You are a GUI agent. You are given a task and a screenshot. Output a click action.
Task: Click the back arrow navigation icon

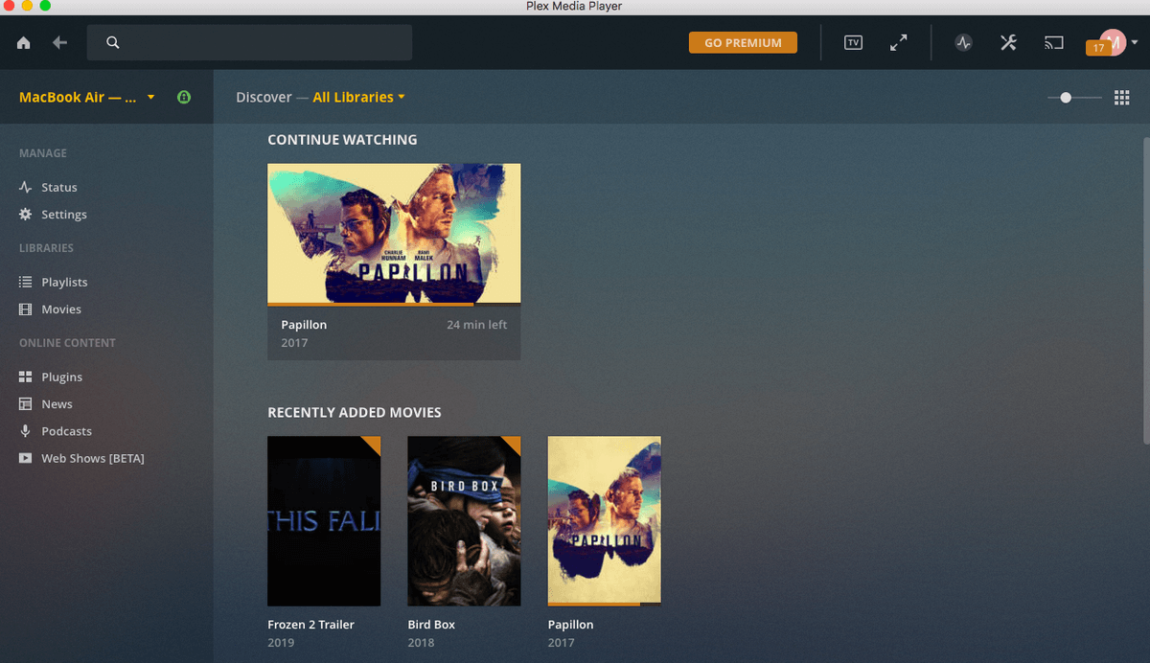60,43
